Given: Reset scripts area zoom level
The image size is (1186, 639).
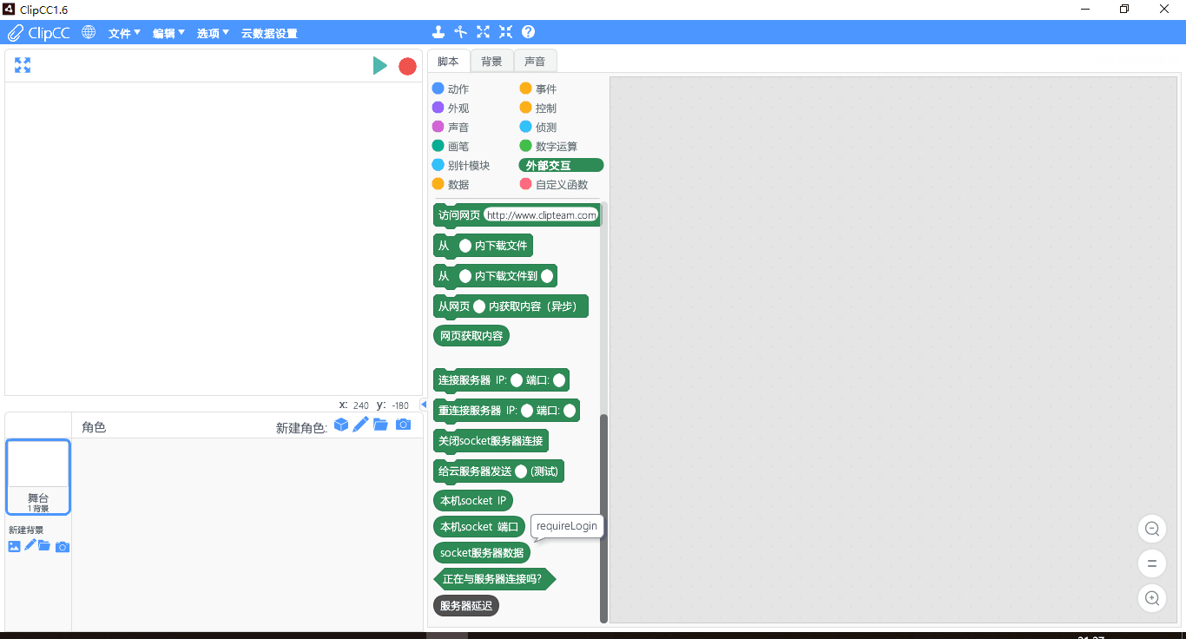Looking at the screenshot, I should coord(1152,563).
